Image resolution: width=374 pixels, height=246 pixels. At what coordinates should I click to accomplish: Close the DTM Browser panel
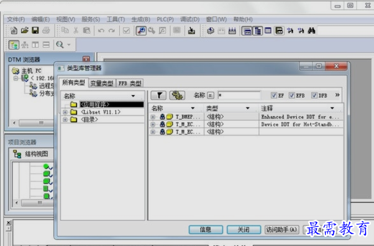click(x=86, y=59)
